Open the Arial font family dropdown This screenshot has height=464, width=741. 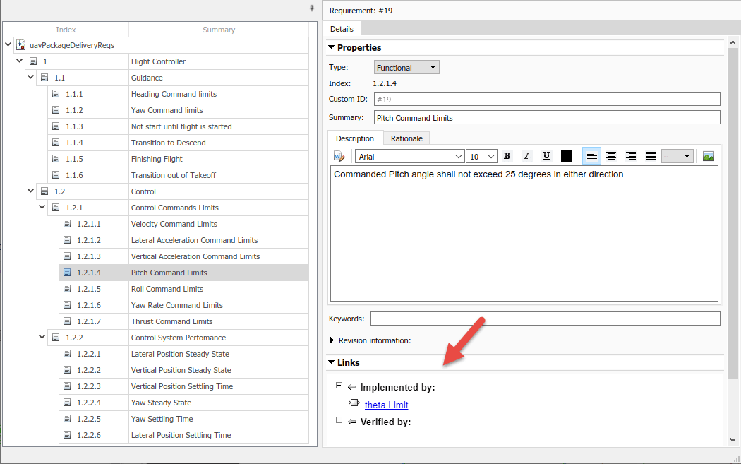click(409, 156)
